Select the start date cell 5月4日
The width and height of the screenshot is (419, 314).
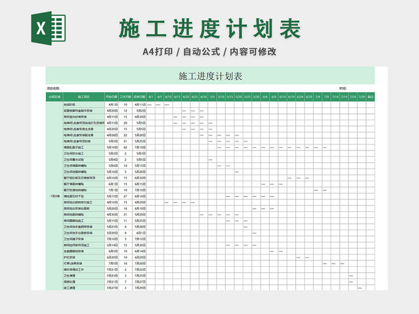pos(111,160)
